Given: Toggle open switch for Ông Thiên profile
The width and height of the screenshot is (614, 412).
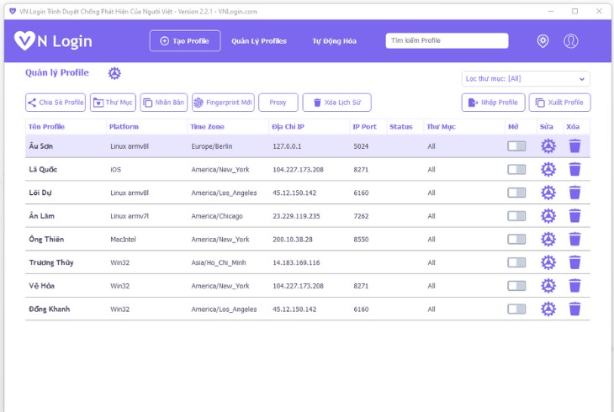Looking at the screenshot, I should tap(516, 240).
